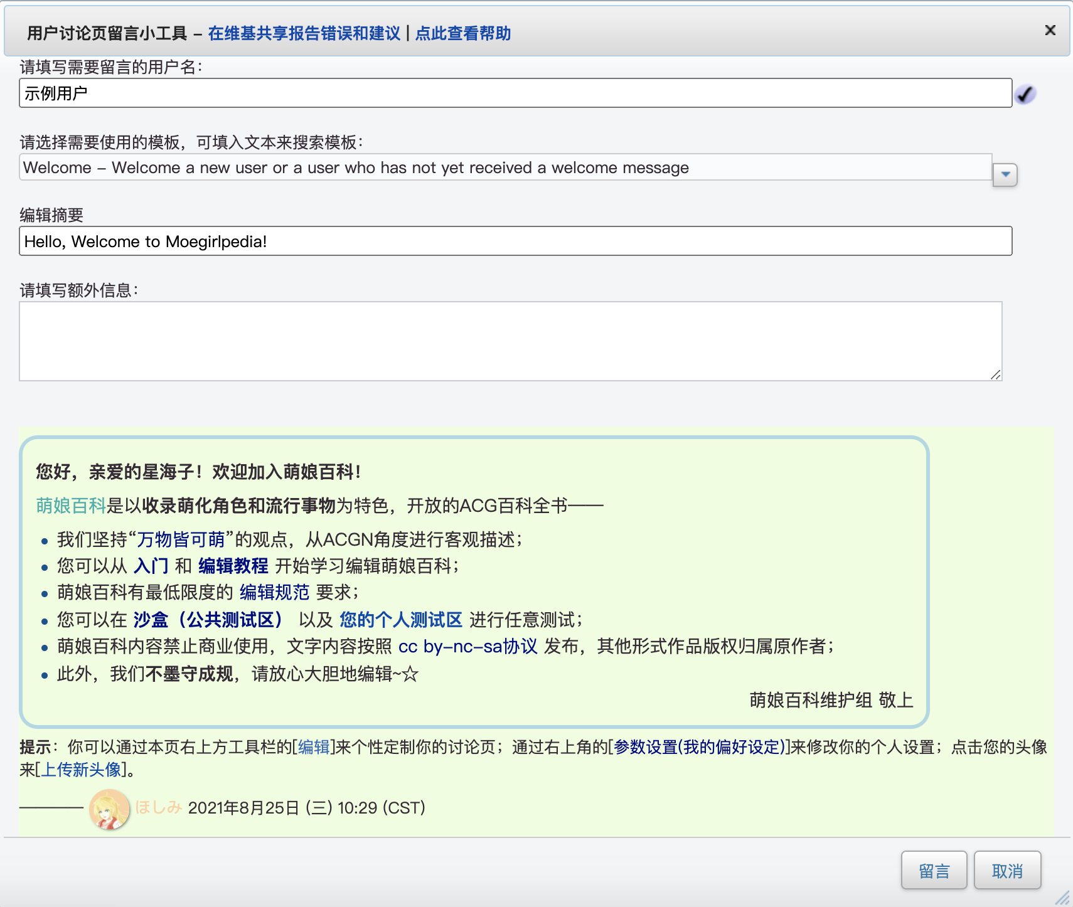Click the ほしみ username signature link
The width and height of the screenshot is (1073, 907).
(158, 808)
